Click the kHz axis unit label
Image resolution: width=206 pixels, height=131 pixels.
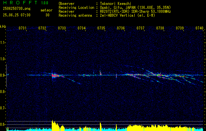click(x=3, y=27)
